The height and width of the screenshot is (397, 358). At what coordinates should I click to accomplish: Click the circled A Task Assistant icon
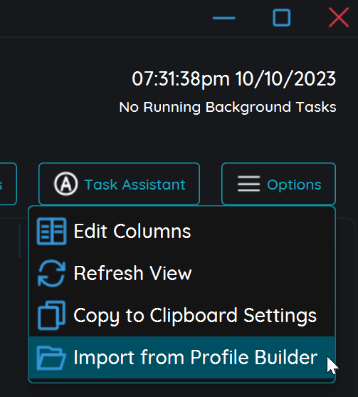(x=65, y=184)
